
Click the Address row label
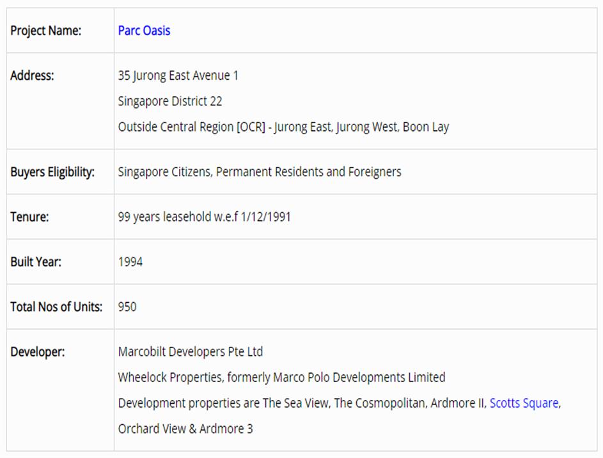click(32, 75)
